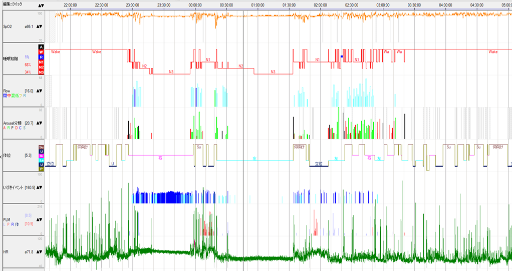Select the black A stage box
This screenshot has height=271, width=512.
click(x=41, y=46)
